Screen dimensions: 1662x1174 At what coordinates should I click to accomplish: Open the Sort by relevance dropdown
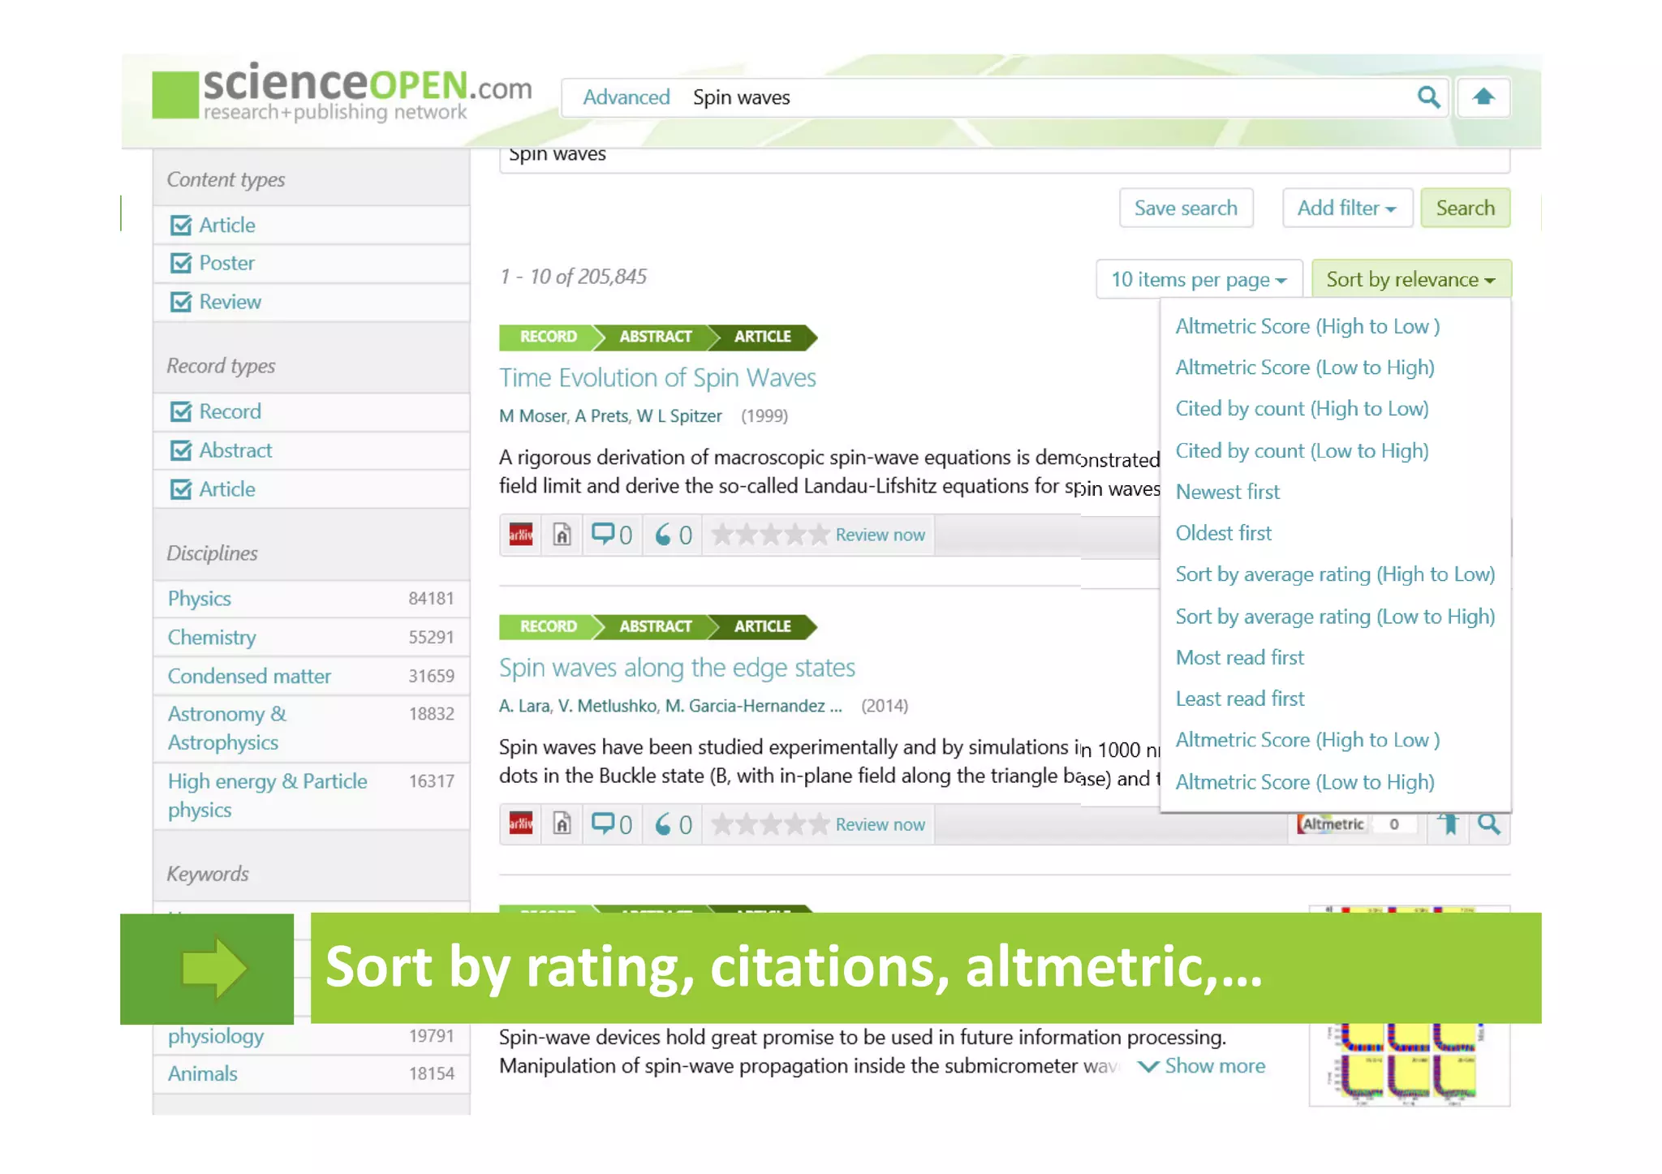click(x=1410, y=279)
